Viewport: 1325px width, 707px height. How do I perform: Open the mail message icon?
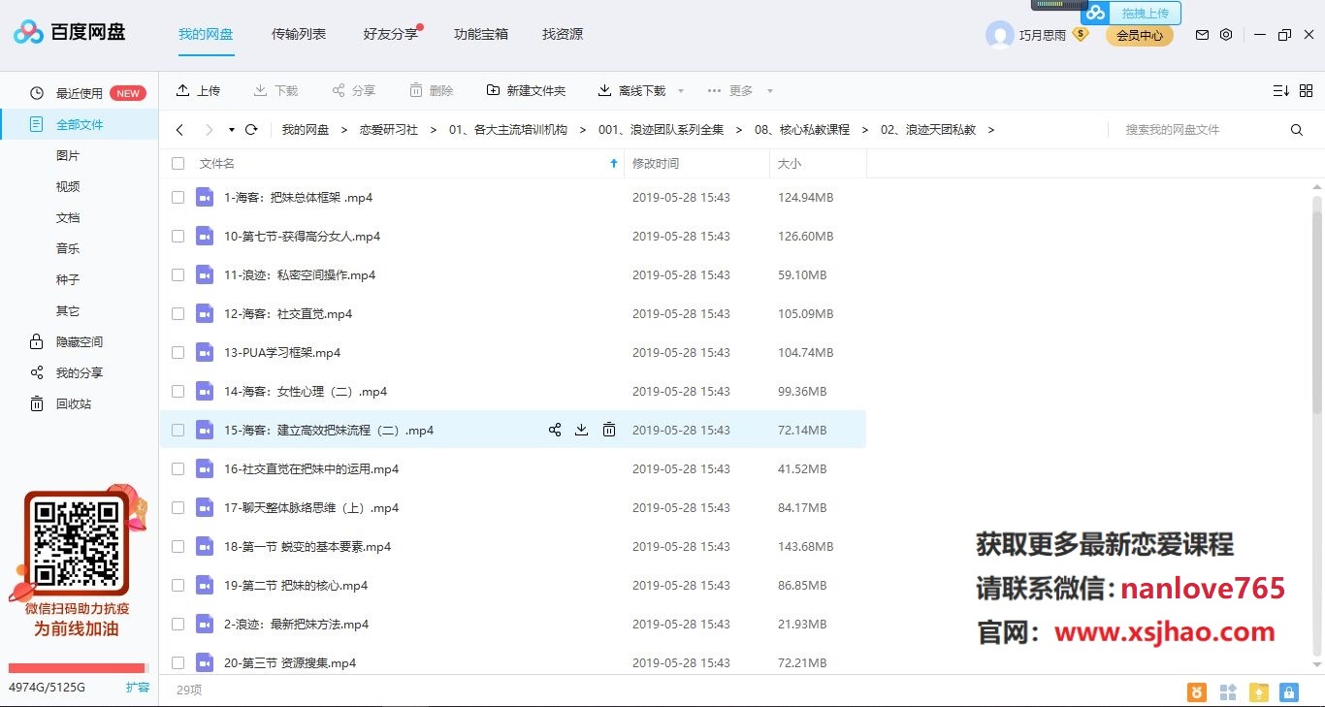[1202, 35]
